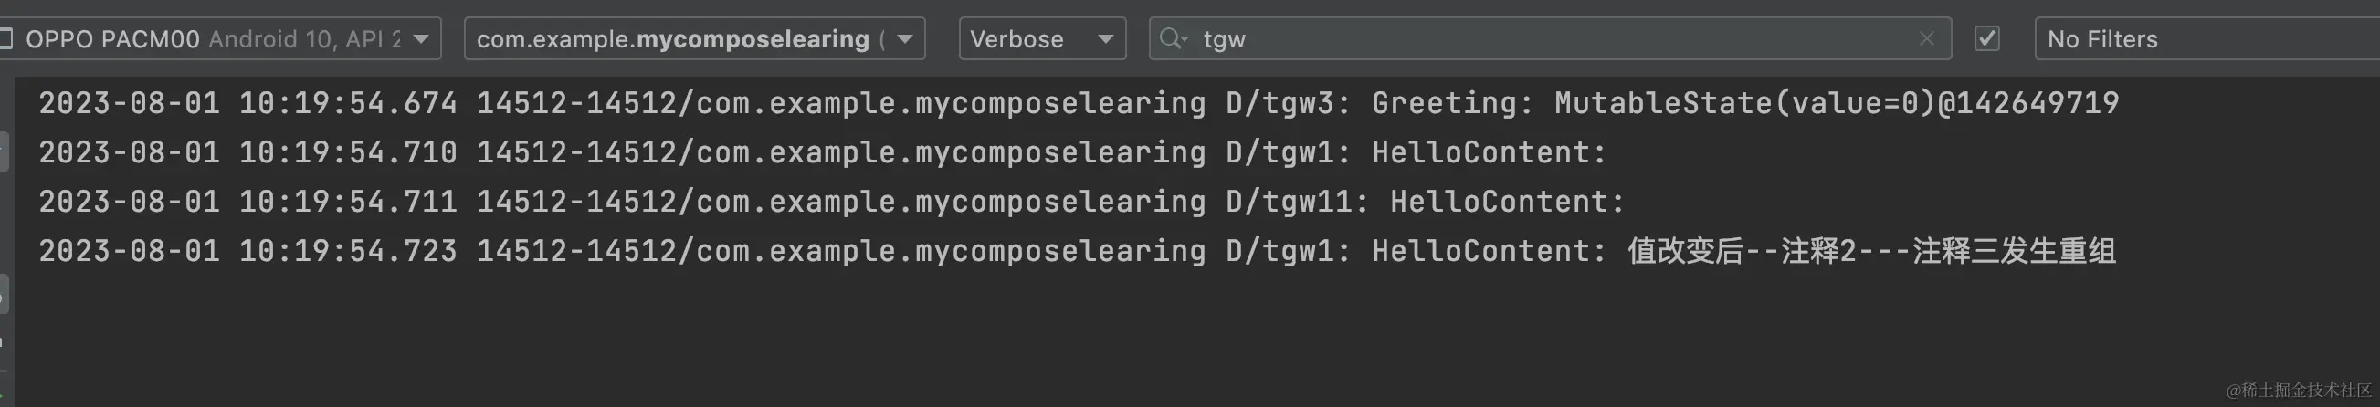Select the log line with Chinese text 值改变后
The width and height of the screenshot is (2380, 407).
(x=1078, y=251)
